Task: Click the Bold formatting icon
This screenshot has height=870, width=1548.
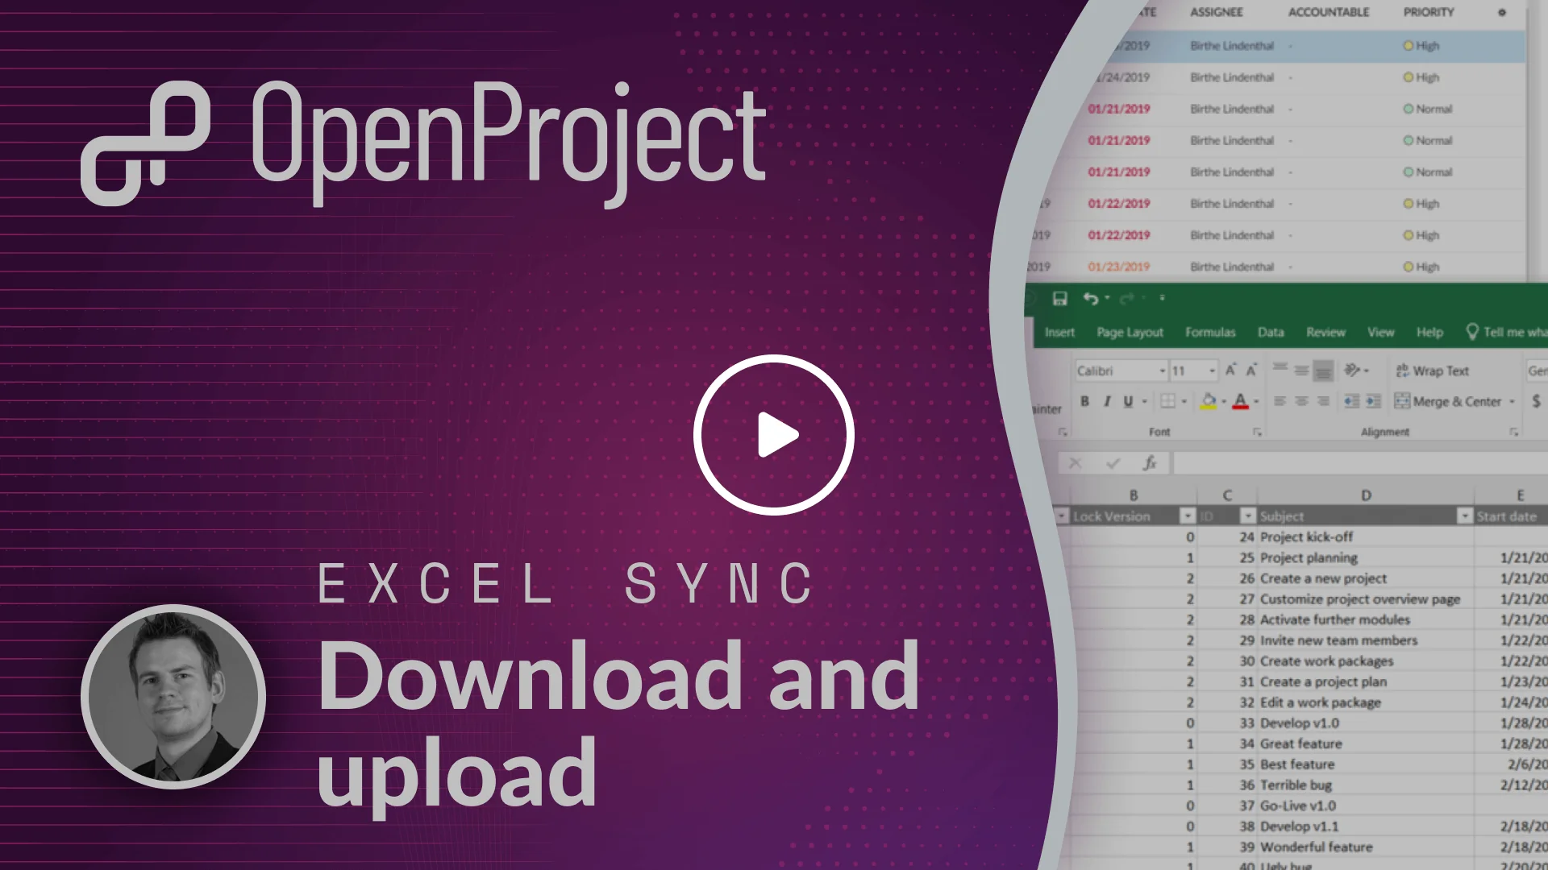Action: pyautogui.click(x=1084, y=400)
